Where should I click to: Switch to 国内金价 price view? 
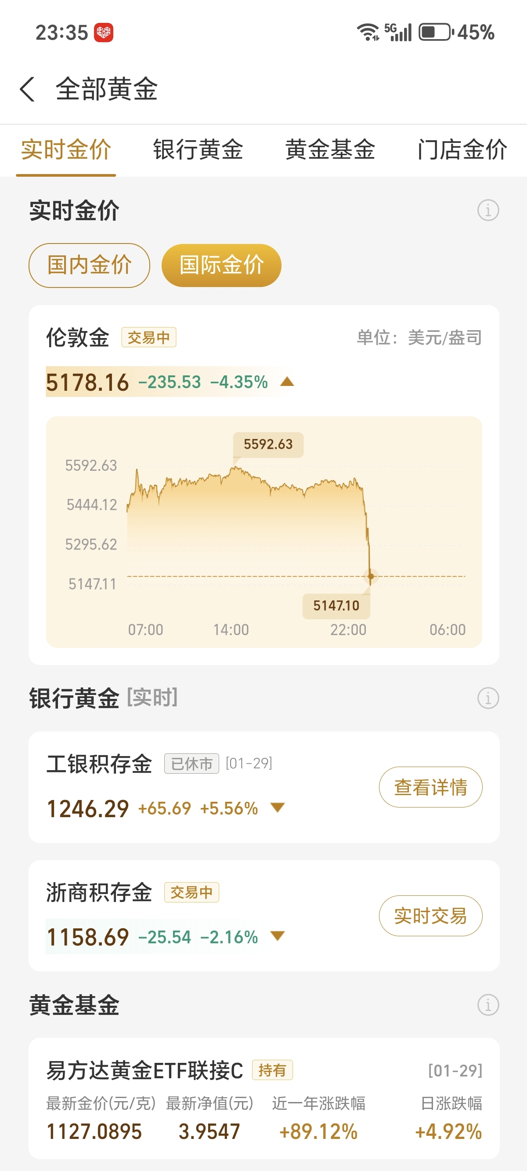click(x=89, y=265)
